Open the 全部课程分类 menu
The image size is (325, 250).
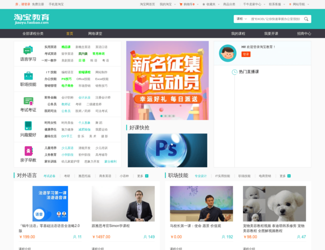(x=33, y=33)
